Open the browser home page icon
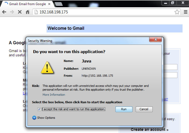Screen dimensions: 189x133 click(x=28, y=12)
